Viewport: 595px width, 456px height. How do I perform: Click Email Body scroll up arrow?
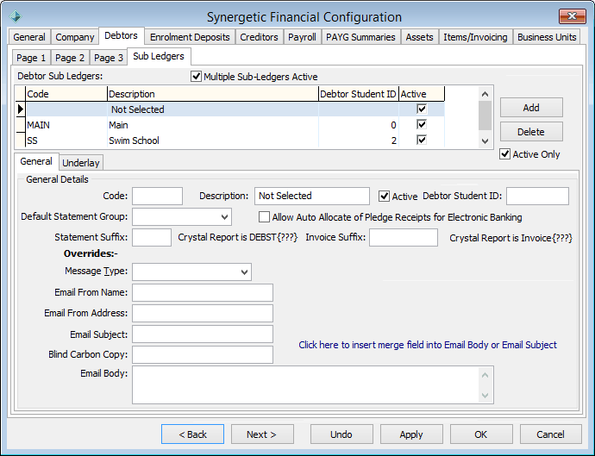pyautogui.click(x=485, y=375)
